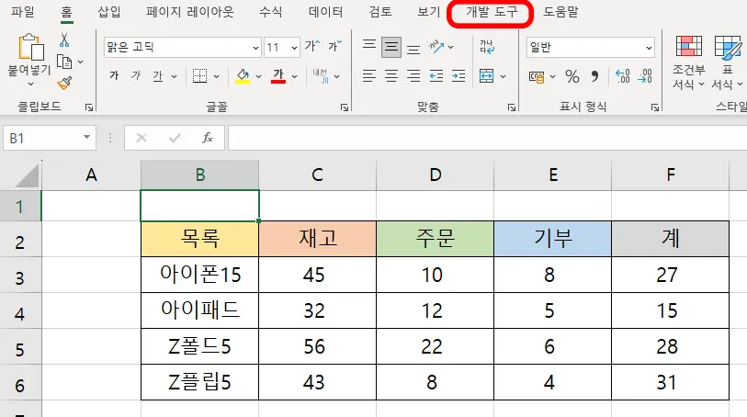Click the phonetic guide 내천 icon
747x417 pixels.
321,75
